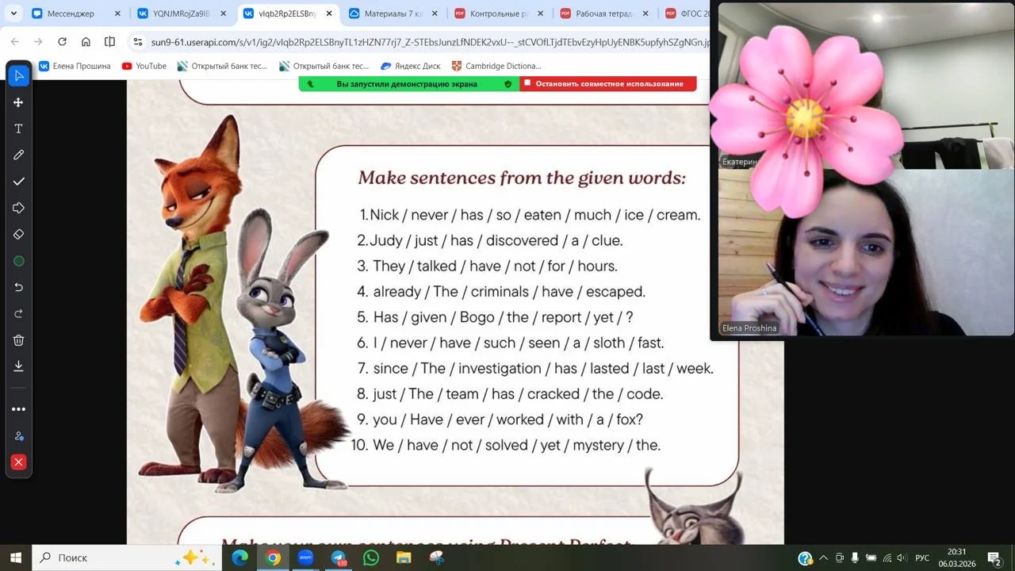The image size is (1015, 571).
Task: Open the help icon in system tray
Action: coord(805,558)
